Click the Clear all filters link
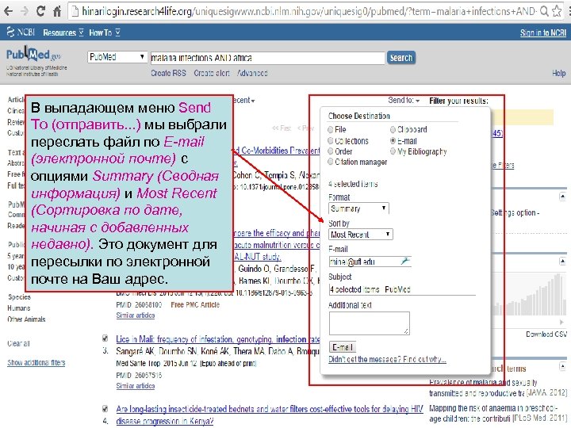Viewport: 571px width, 428px height. coord(18,343)
